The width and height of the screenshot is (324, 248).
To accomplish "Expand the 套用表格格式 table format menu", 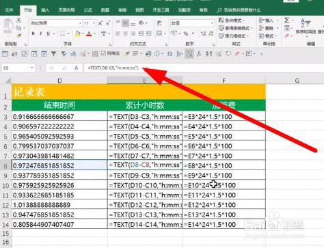I will pyautogui.click(x=236, y=28).
